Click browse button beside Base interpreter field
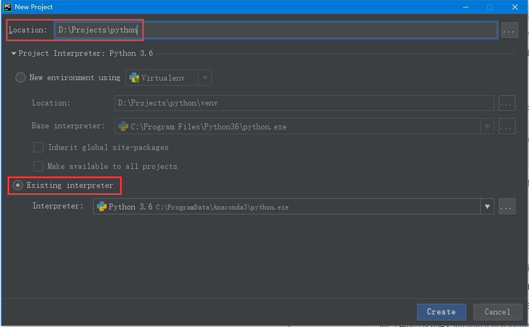This screenshot has height=327, width=529. point(507,127)
